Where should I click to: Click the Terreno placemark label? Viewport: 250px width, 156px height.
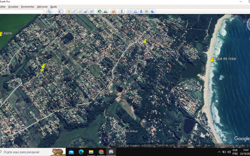(x=51, y=65)
